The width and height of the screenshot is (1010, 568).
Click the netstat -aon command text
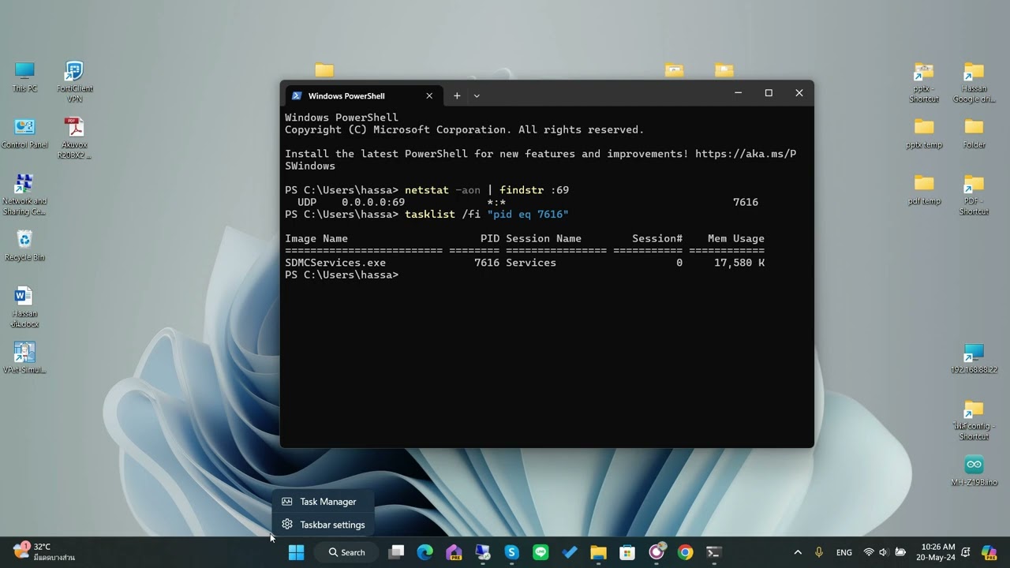click(443, 190)
